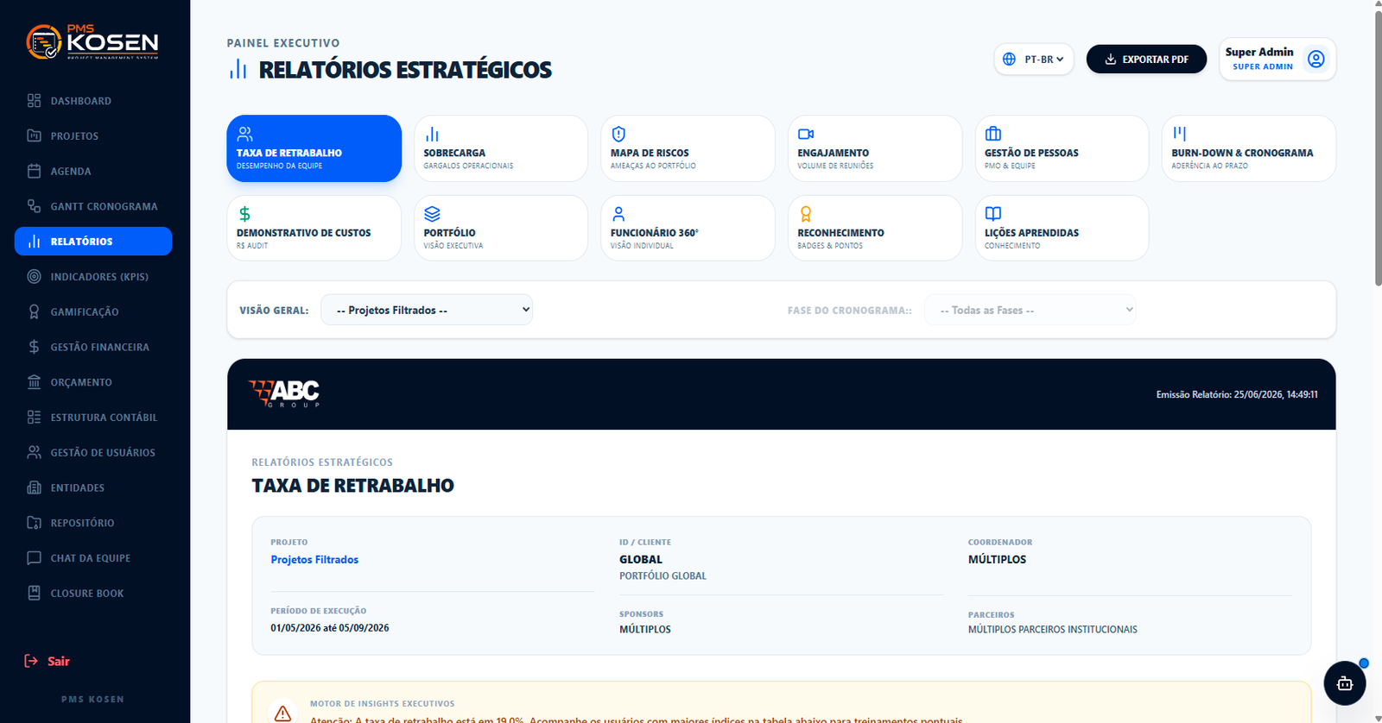
Task: Click the Sair logout arrow icon
Action: click(x=31, y=661)
